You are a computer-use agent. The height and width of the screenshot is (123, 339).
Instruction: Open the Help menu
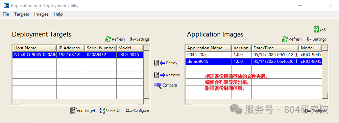tap(58, 14)
